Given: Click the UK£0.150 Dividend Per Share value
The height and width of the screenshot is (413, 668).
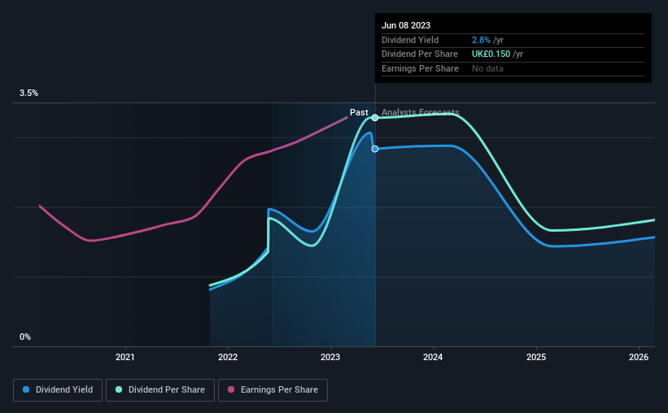Looking at the screenshot, I should (x=491, y=54).
